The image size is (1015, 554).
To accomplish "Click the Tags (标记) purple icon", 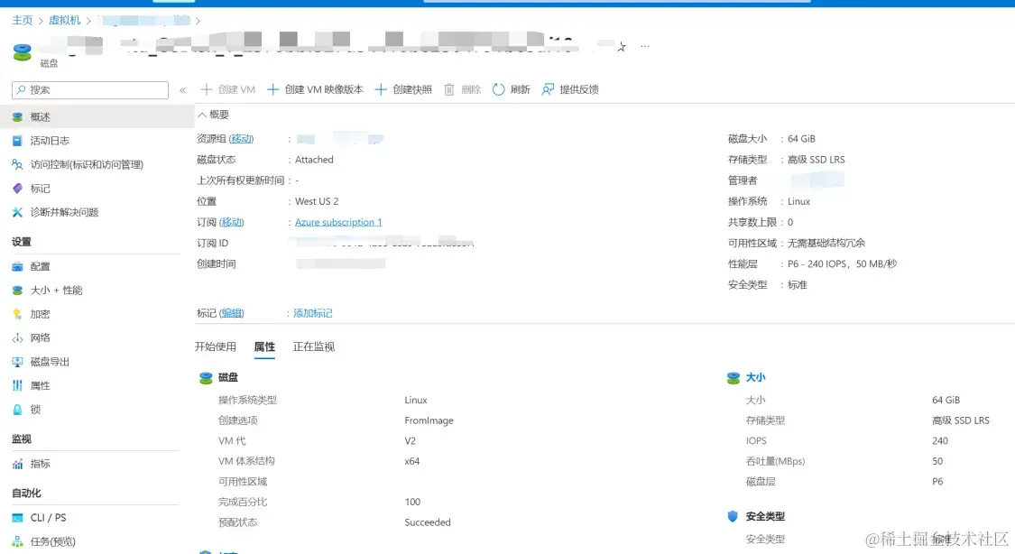I will coord(17,189).
